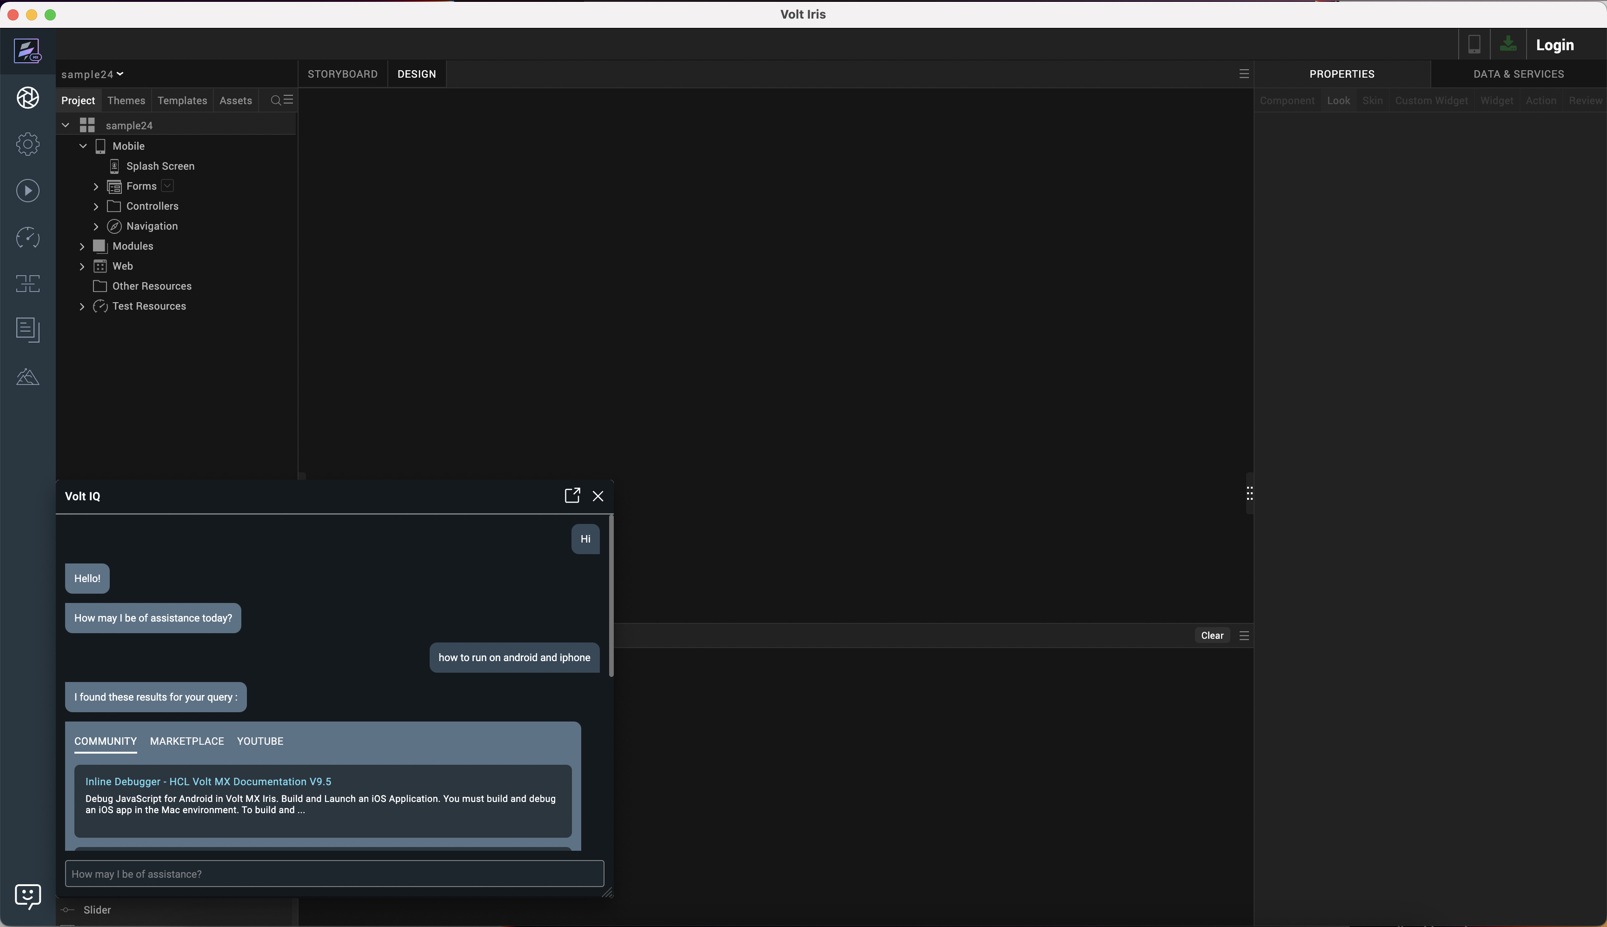Select the YOUTUBE results tab
Image resolution: width=1607 pixels, height=927 pixels.
(260, 741)
